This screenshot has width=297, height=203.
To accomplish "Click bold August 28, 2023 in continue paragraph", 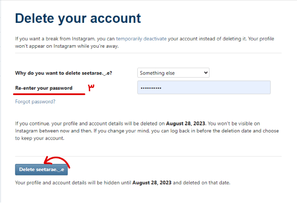I will pyautogui.click(x=186, y=123).
